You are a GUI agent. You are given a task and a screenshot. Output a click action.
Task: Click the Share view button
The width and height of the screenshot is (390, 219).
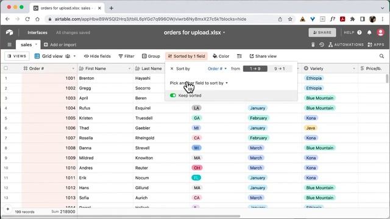(x=263, y=56)
